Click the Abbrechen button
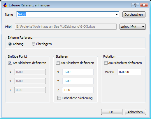Screen dimensions: 151x119 coord(135,112)
